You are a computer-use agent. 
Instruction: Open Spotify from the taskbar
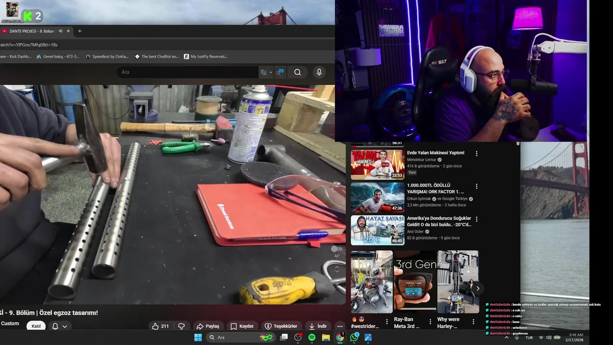[x=312, y=337]
